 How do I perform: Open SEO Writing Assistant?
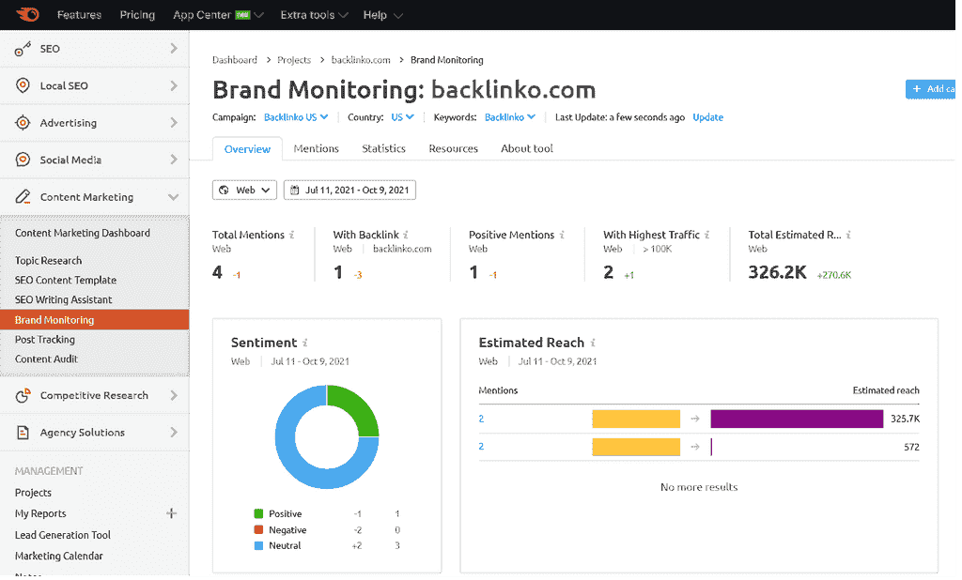(x=64, y=299)
